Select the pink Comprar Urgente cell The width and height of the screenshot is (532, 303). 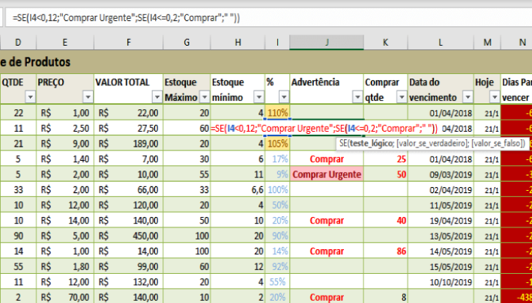coord(327,174)
